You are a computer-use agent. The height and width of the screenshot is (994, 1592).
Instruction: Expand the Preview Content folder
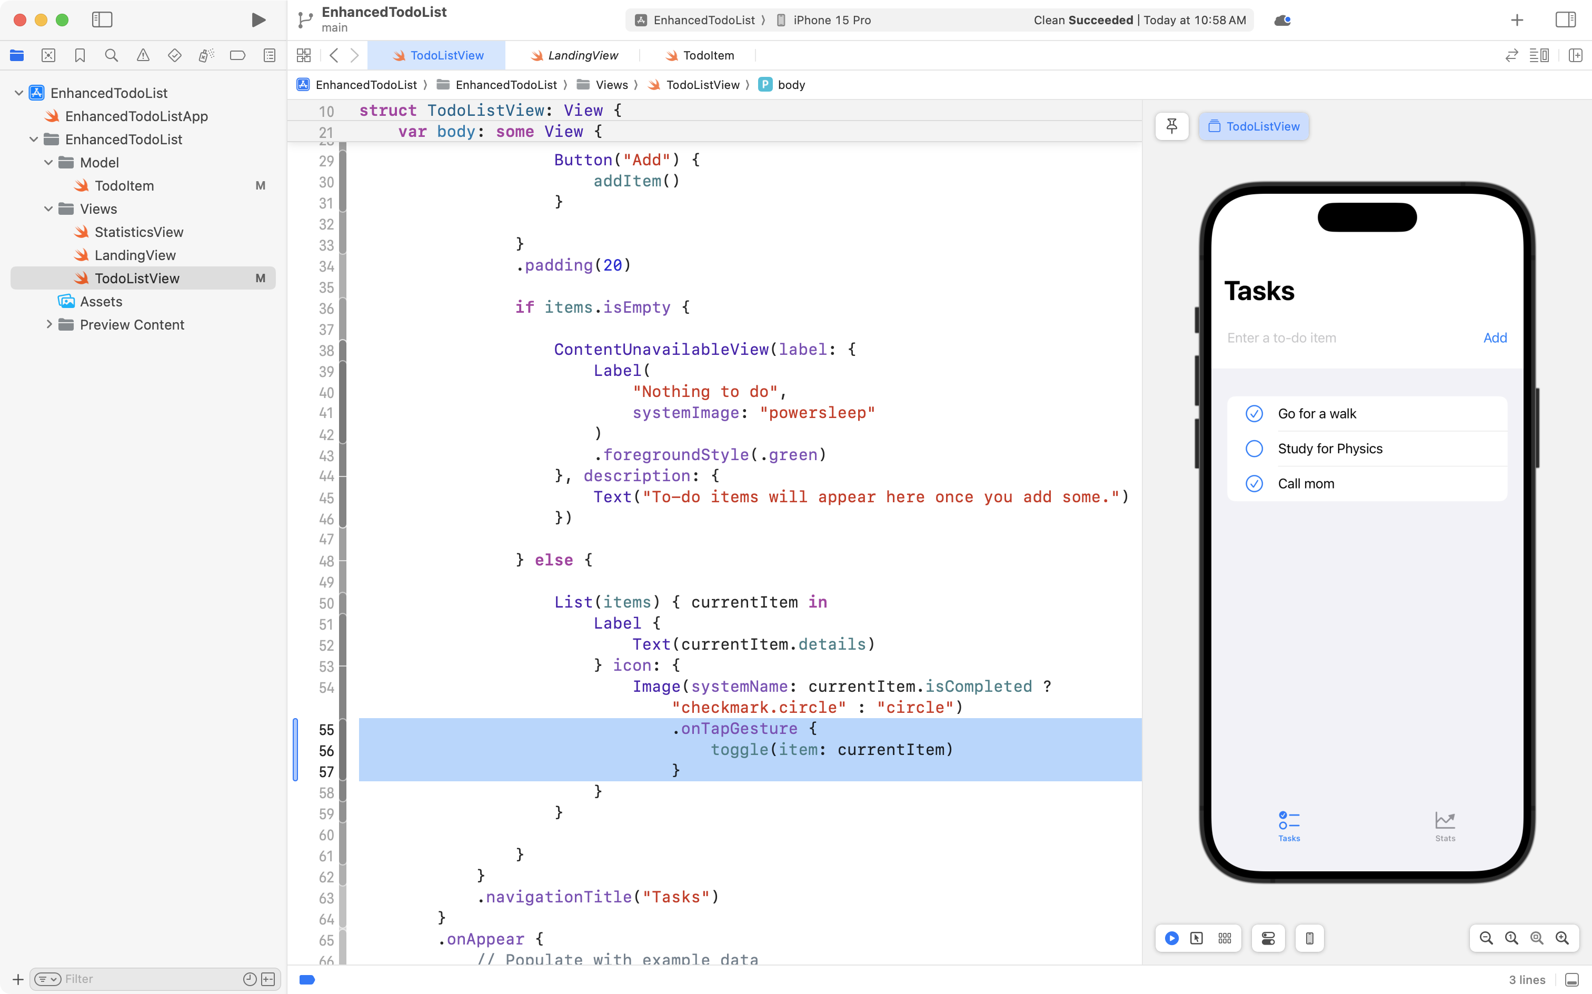(48, 325)
